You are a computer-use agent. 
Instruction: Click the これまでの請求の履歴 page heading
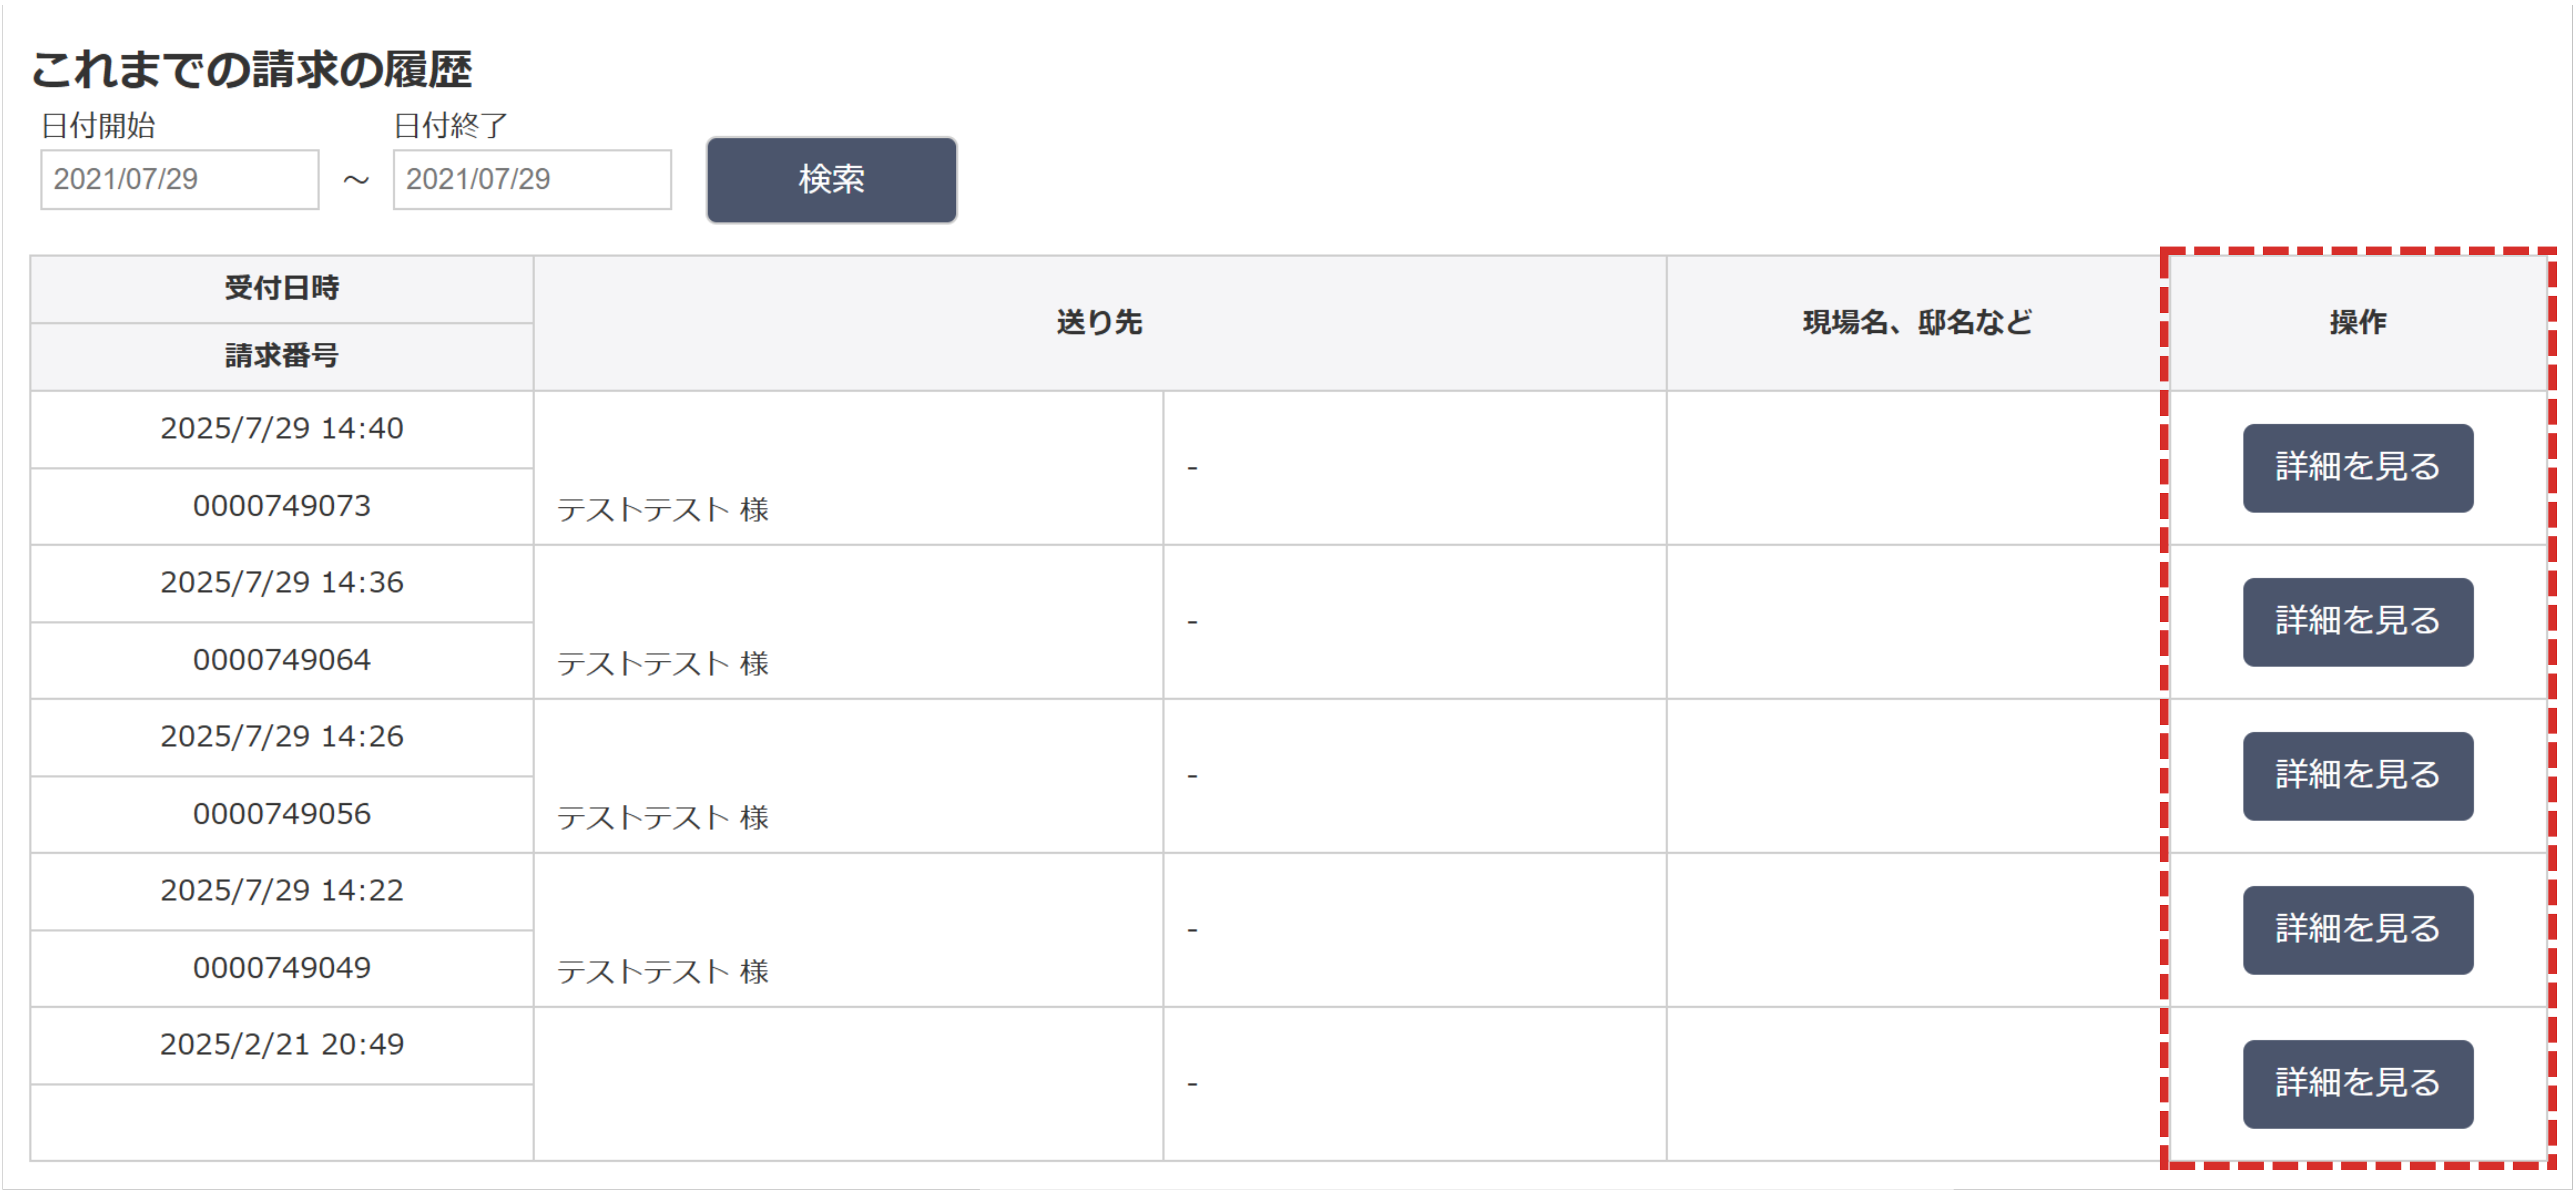pos(251,70)
